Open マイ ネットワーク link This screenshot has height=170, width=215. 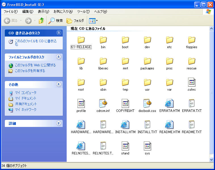[26, 109]
